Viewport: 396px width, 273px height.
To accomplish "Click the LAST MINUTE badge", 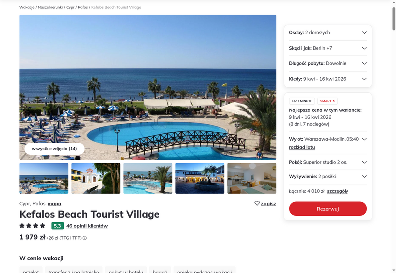I will [302, 101].
